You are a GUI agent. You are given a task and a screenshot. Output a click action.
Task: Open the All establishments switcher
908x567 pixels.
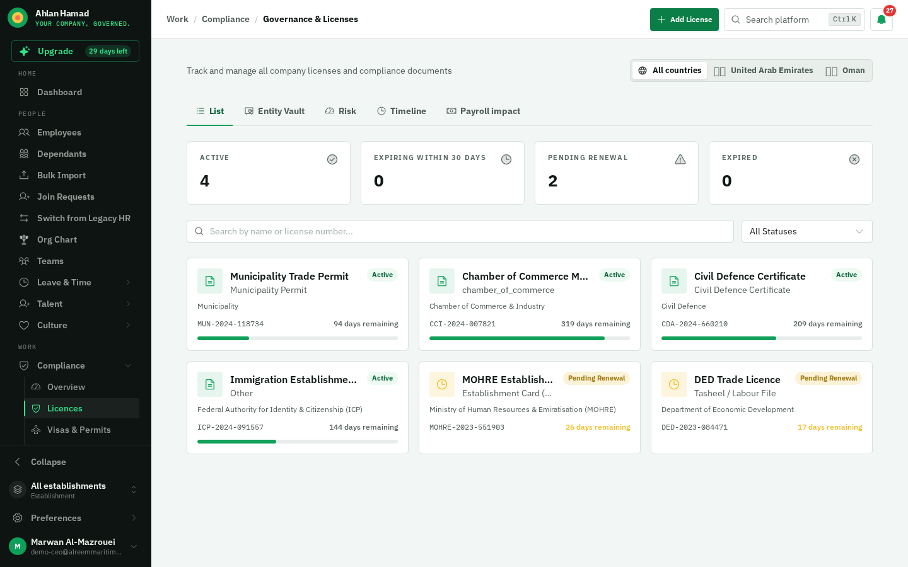(x=76, y=490)
